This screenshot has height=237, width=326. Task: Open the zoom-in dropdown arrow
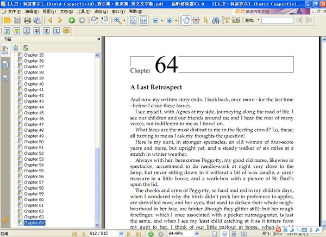coord(176,20)
